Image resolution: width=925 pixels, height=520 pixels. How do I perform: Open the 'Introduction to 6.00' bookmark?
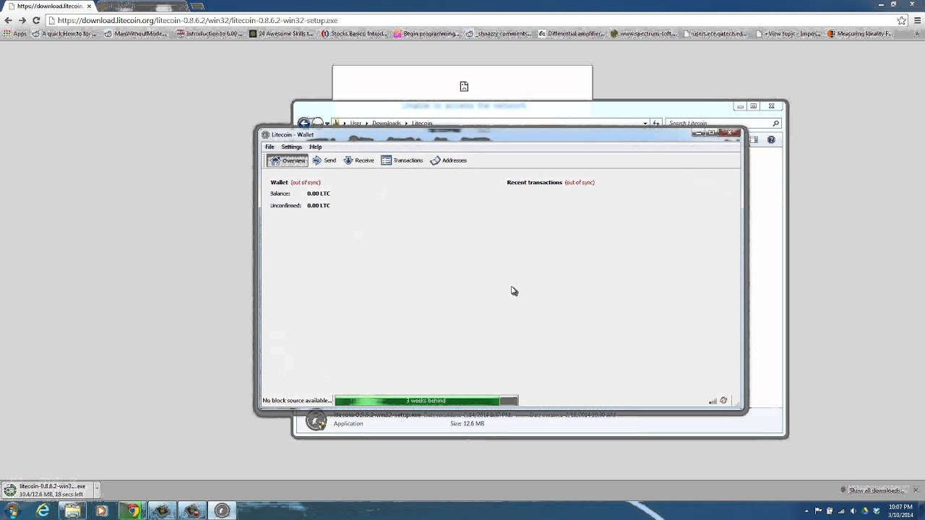coord(208,33)
